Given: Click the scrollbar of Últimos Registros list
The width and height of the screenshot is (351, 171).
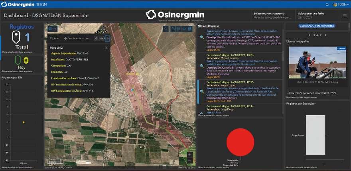Looking at the screenshot, I should [282, 56].
